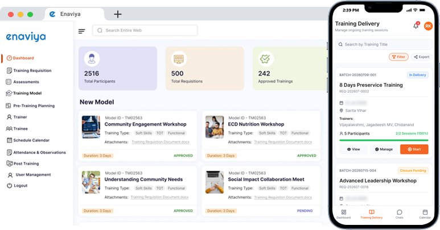The image size is (440, 230).
Task: Open Training Requisition in the sidebar
Action: point(29,70)
